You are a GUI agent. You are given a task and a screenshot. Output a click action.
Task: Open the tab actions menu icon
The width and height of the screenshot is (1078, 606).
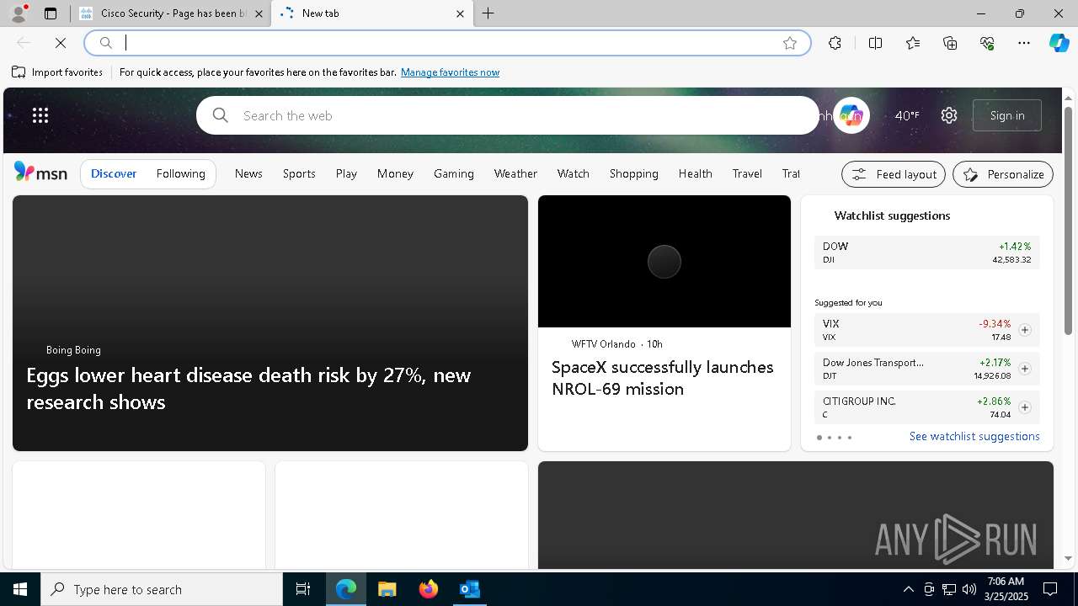point(51,13)
